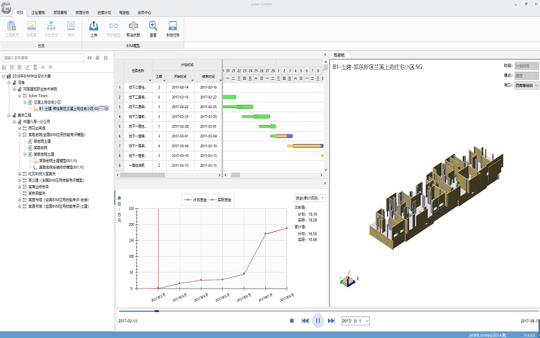This screenshot has height=338, width=540.
Task: Switch to the 资源分析 ribbon tab
Action: pos(82,12)
